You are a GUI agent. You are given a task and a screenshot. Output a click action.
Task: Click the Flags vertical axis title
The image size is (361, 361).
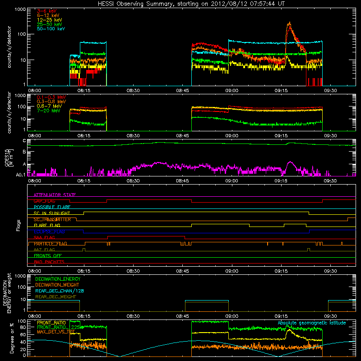click(x=19, y=225)
